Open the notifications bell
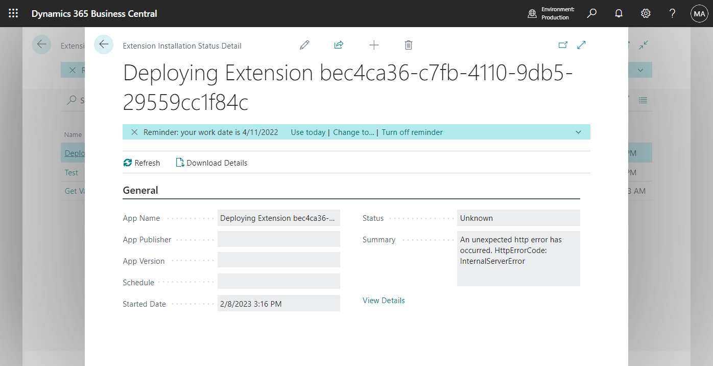 (x=619, y=13)
